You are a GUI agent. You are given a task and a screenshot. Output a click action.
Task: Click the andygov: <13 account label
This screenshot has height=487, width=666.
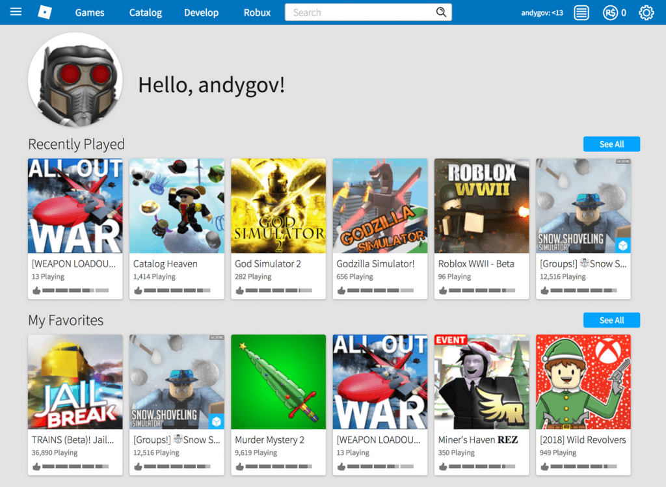[542, 13]
